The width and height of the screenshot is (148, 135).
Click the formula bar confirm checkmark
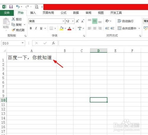45,43
